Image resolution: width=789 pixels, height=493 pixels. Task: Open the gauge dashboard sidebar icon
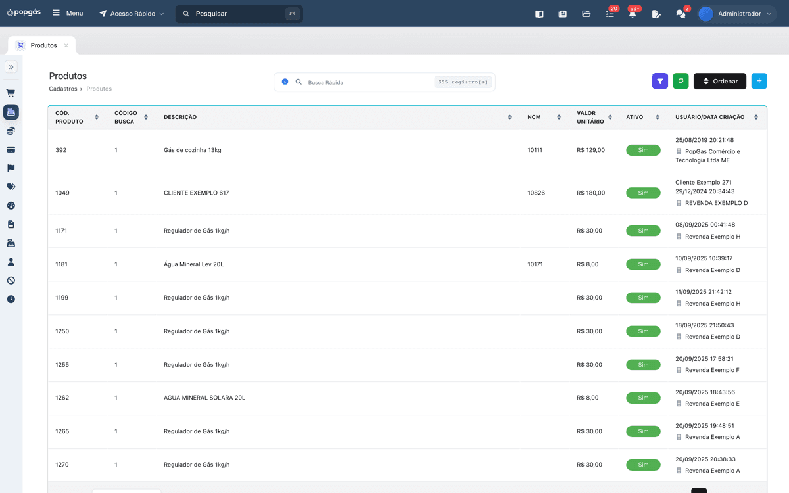coord(11,206)
